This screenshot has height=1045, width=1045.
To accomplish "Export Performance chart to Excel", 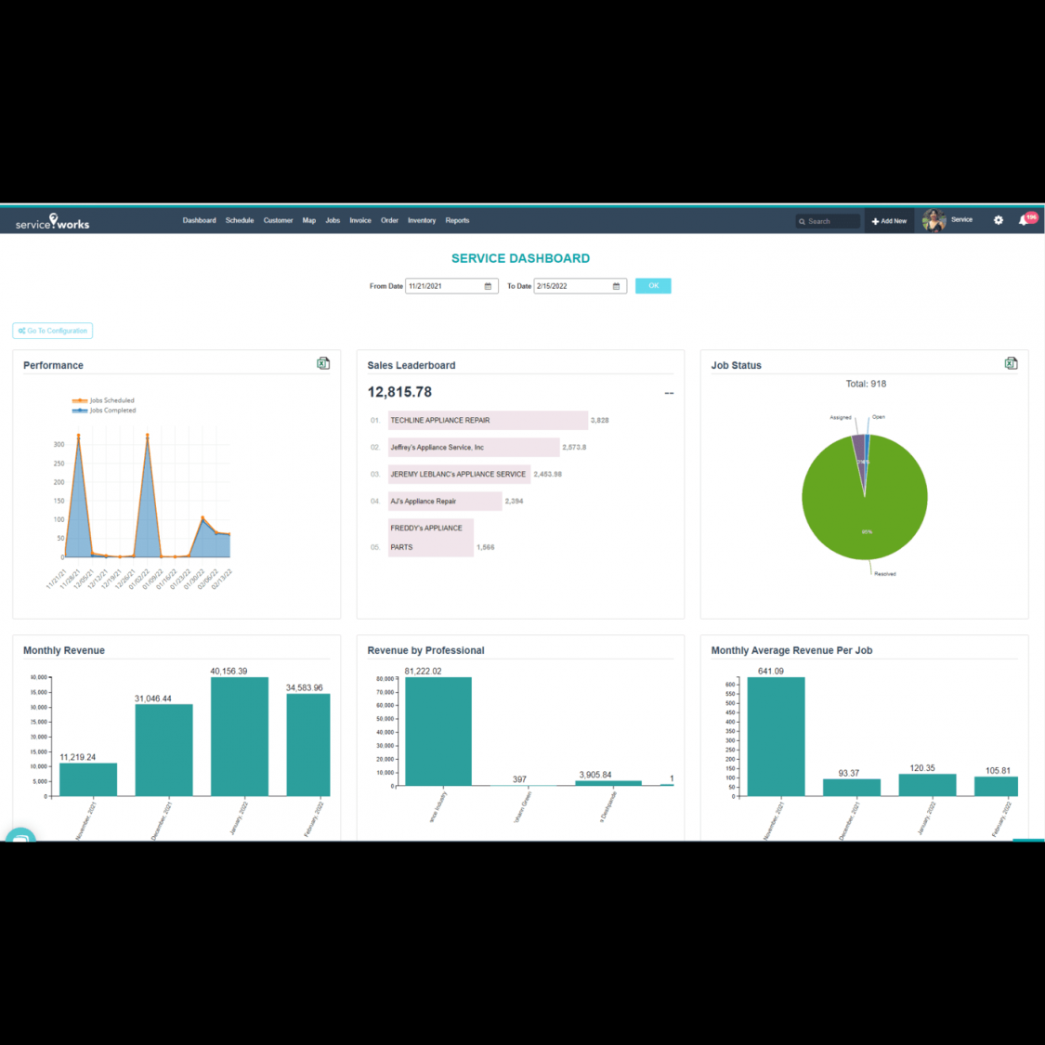I will point(323,363).
